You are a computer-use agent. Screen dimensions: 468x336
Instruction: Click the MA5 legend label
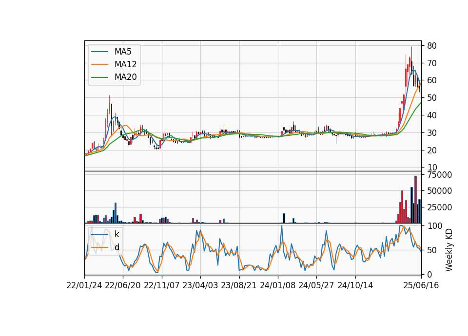tap(123, 52)
